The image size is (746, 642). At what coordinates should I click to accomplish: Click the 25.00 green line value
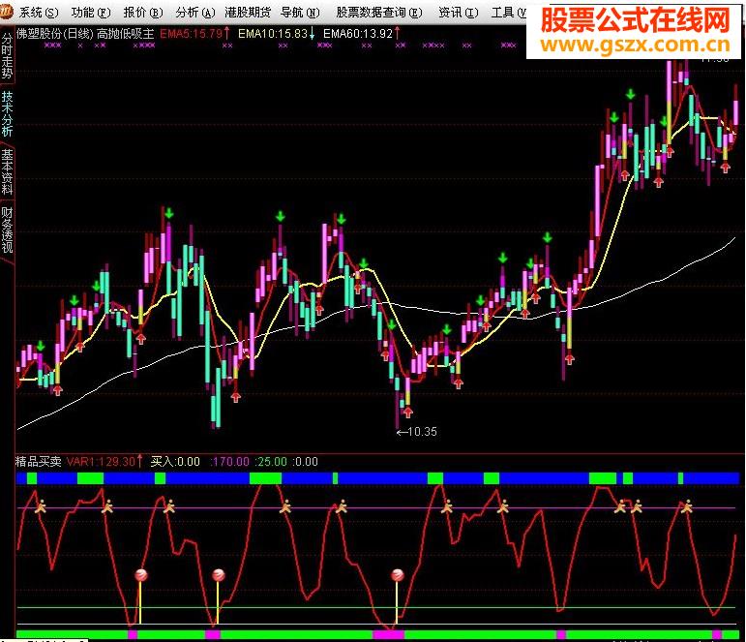tap(271, 462)
